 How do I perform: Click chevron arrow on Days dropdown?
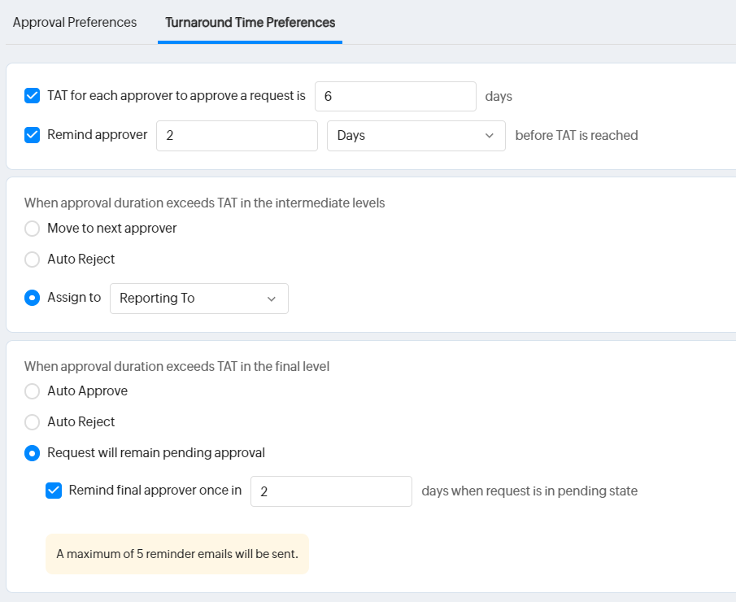tap(490, 136)
